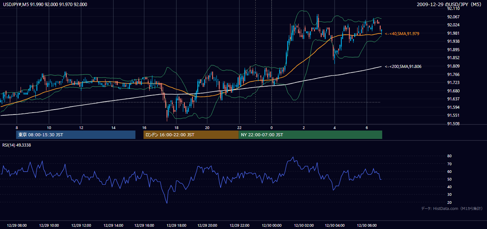
Task: Click the データ: HistData.com source credit
Action: coord(452,208)
